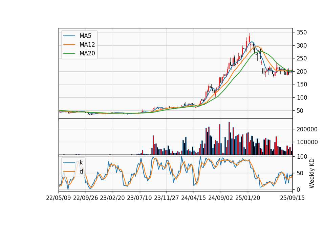Click the 150 price axis value
This screenshot has width=325, height=233.
302,84
